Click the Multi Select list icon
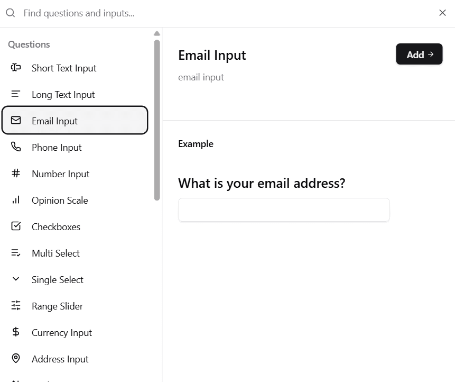 click(15, 253)
